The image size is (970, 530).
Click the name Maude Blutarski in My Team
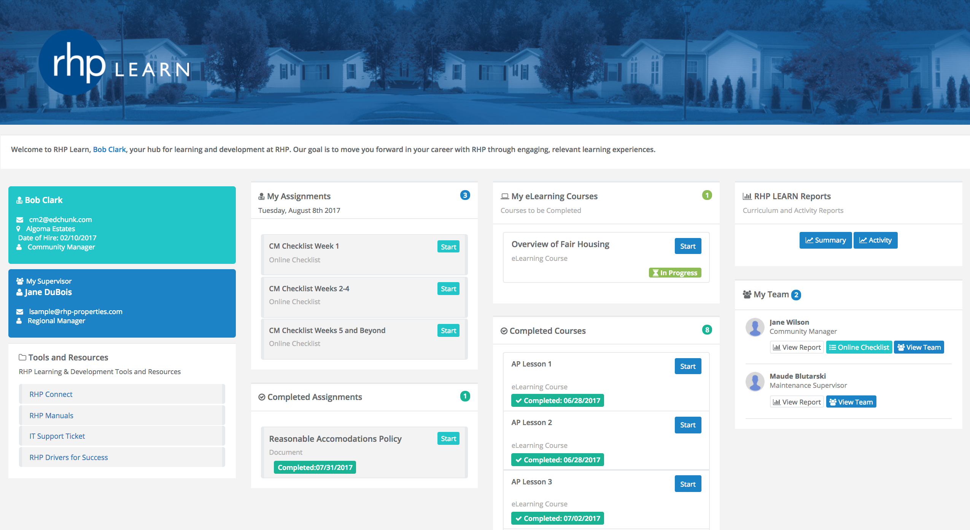797,376
